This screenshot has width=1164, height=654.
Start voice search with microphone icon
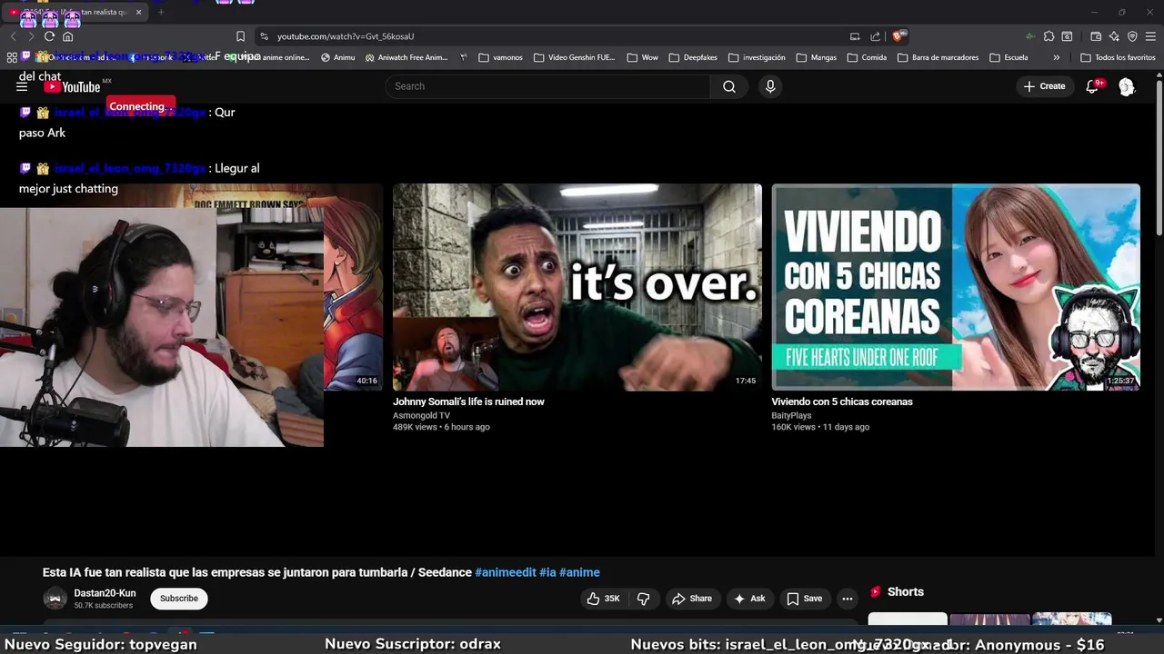(770, 86)
